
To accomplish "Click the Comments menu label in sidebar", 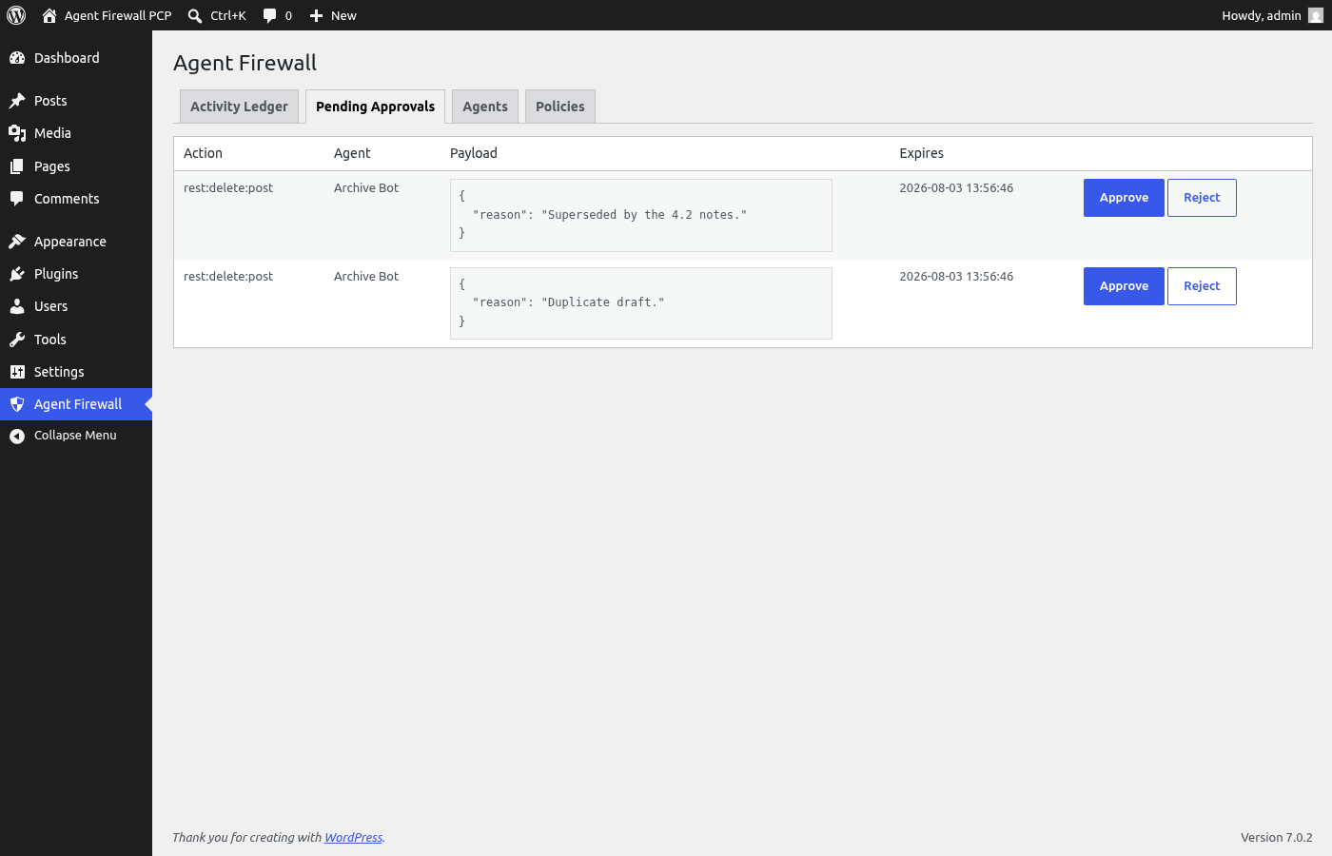I will 67,199.
